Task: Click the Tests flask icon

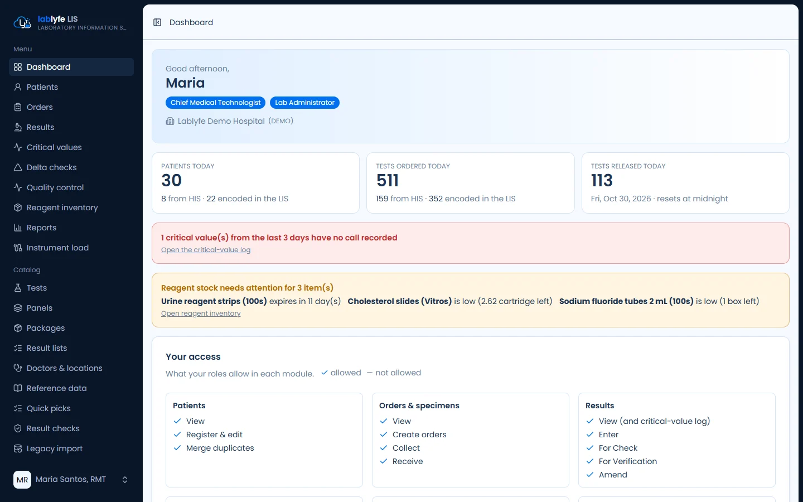Action: point(18,288)
